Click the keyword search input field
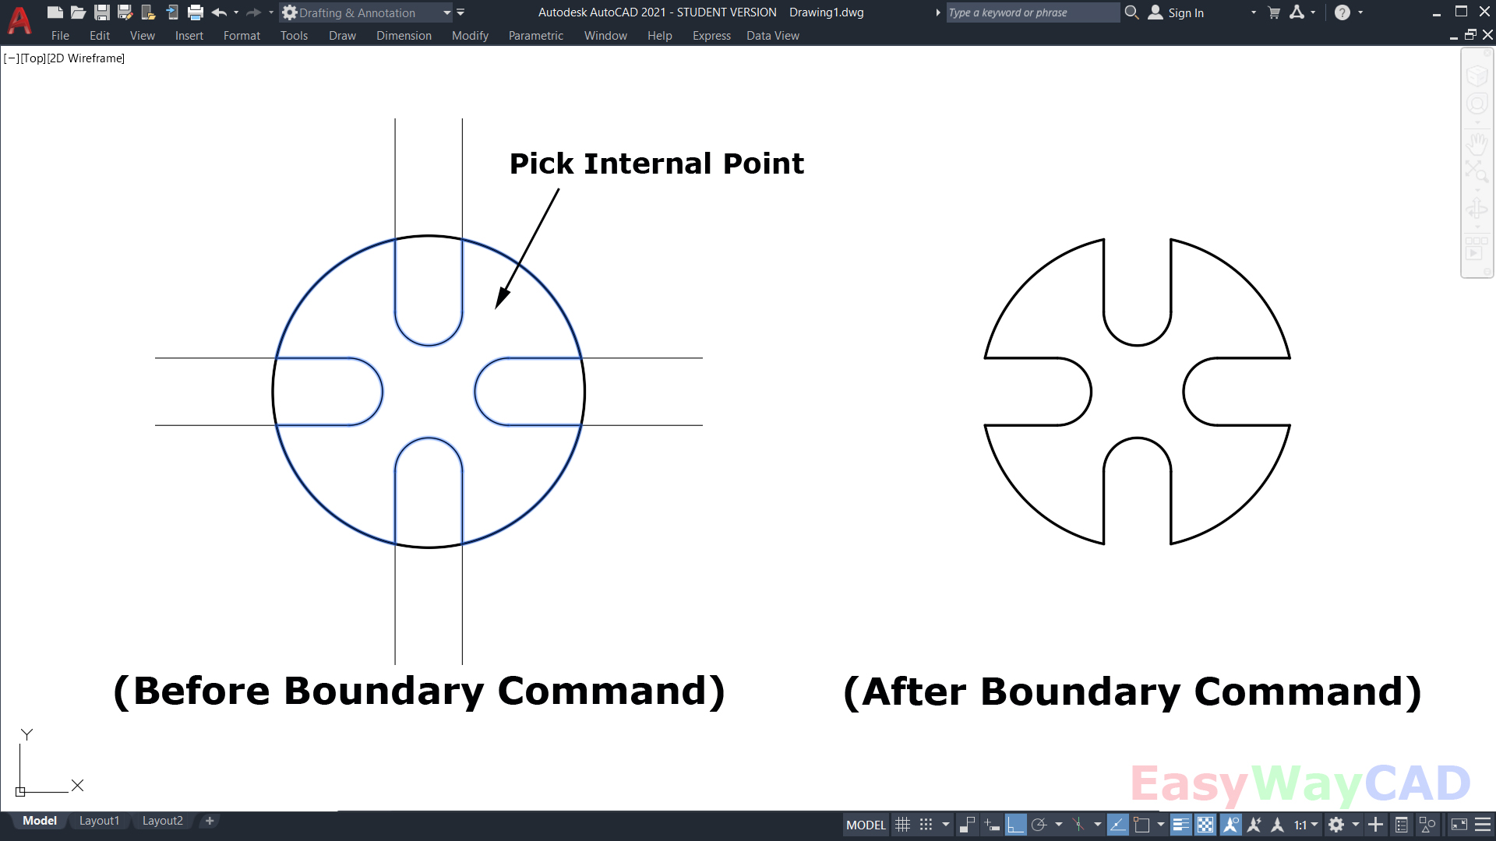Image resolution: width=1496 pixels, height=841 pixels. tap(1032, 12)
